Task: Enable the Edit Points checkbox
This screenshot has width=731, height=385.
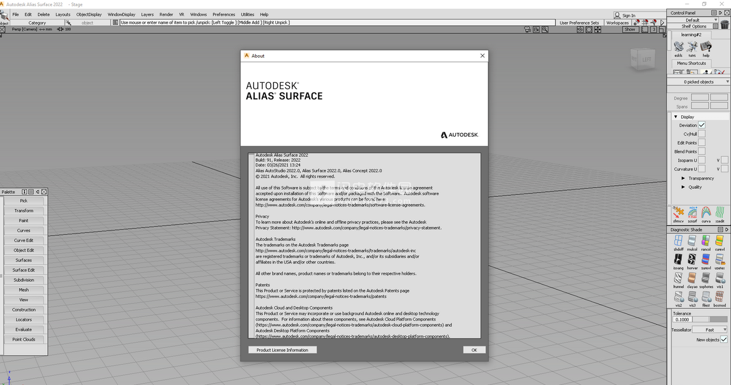Action: click(702, 142)
